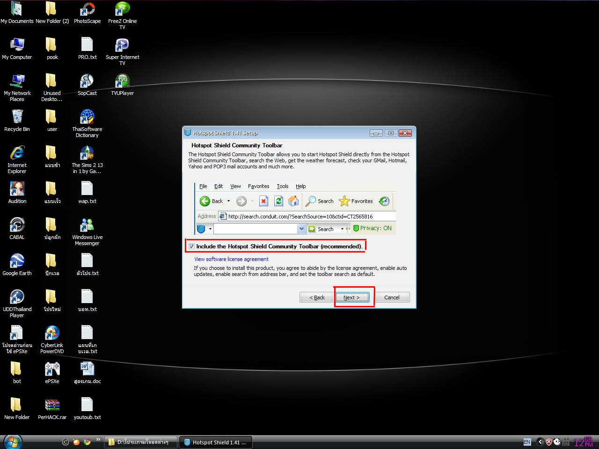Click the EN language indicator
The width and height of the screenshot is (599, 449).
[x=527, y=442]
